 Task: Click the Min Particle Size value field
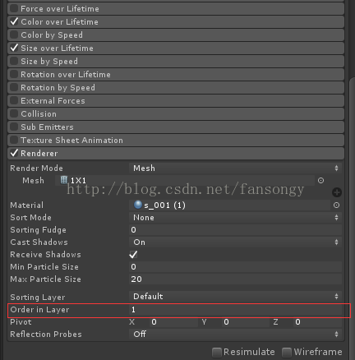click(235, 267)
